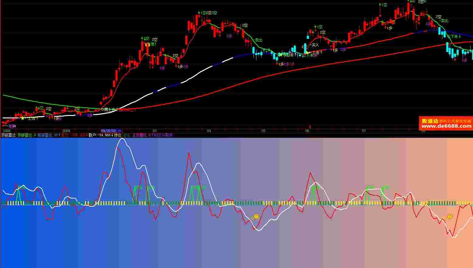
Task: Select the 散户 value in indicator header
Action: [x=99, y=135]
